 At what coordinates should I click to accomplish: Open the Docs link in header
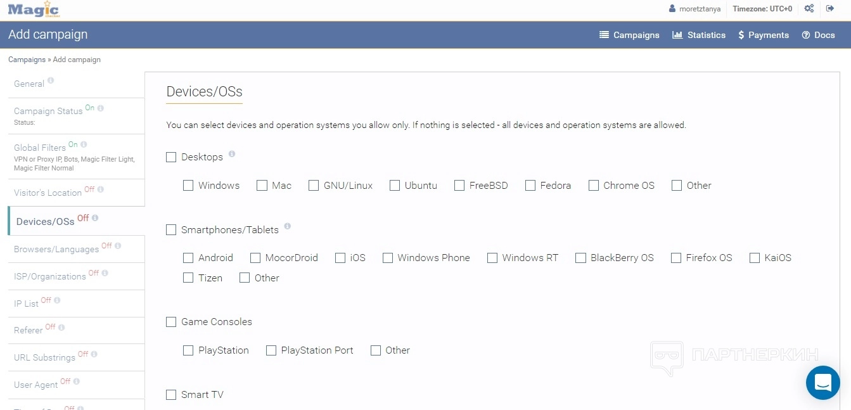tap(818, 35)
